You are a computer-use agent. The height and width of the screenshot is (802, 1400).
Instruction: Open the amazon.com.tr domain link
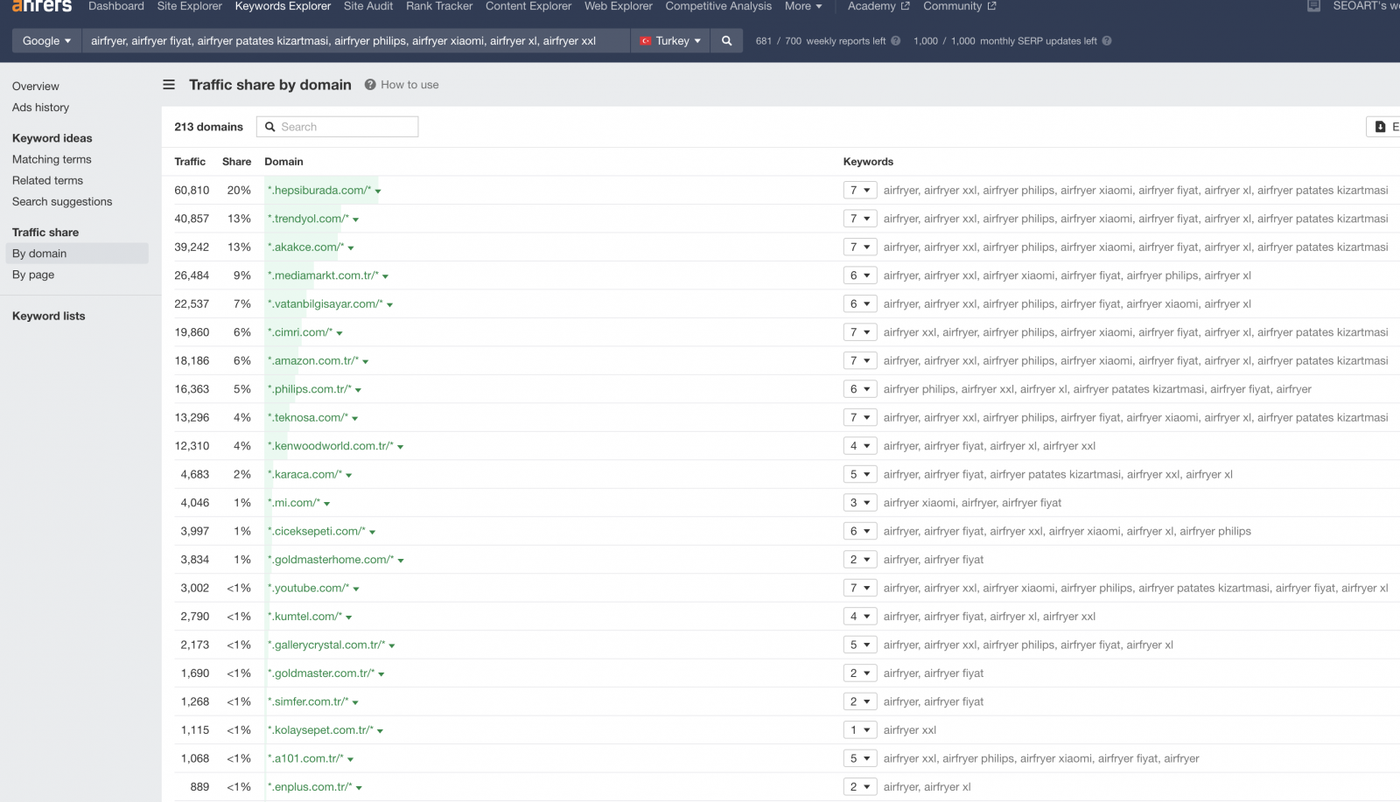click(312, 361)
